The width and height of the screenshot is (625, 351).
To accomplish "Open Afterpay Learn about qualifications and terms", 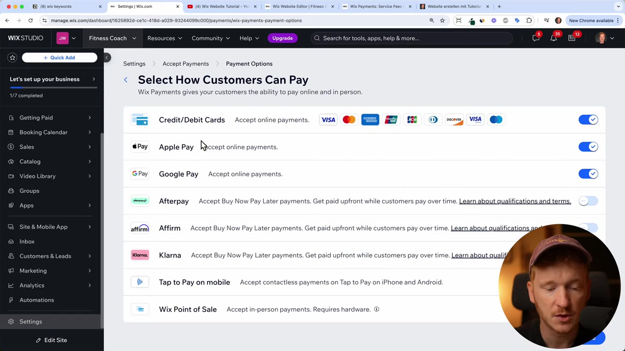I will click(x=515, y=201).
